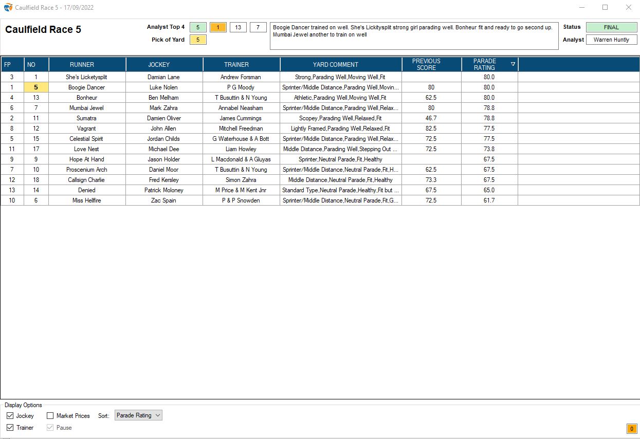Click Love Nest's parade rating 73.8
This screenshot has height=439, width=640.
click(489, 149)
